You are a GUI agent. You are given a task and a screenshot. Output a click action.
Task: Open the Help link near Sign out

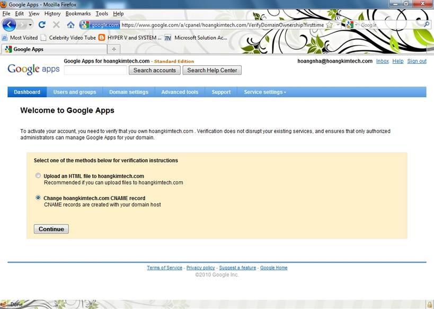pos(398,61)
